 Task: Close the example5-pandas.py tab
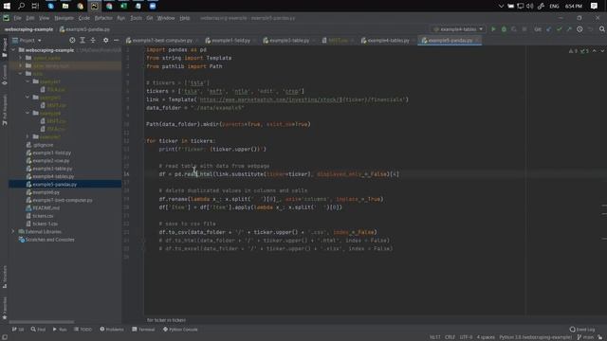point(477,40)
